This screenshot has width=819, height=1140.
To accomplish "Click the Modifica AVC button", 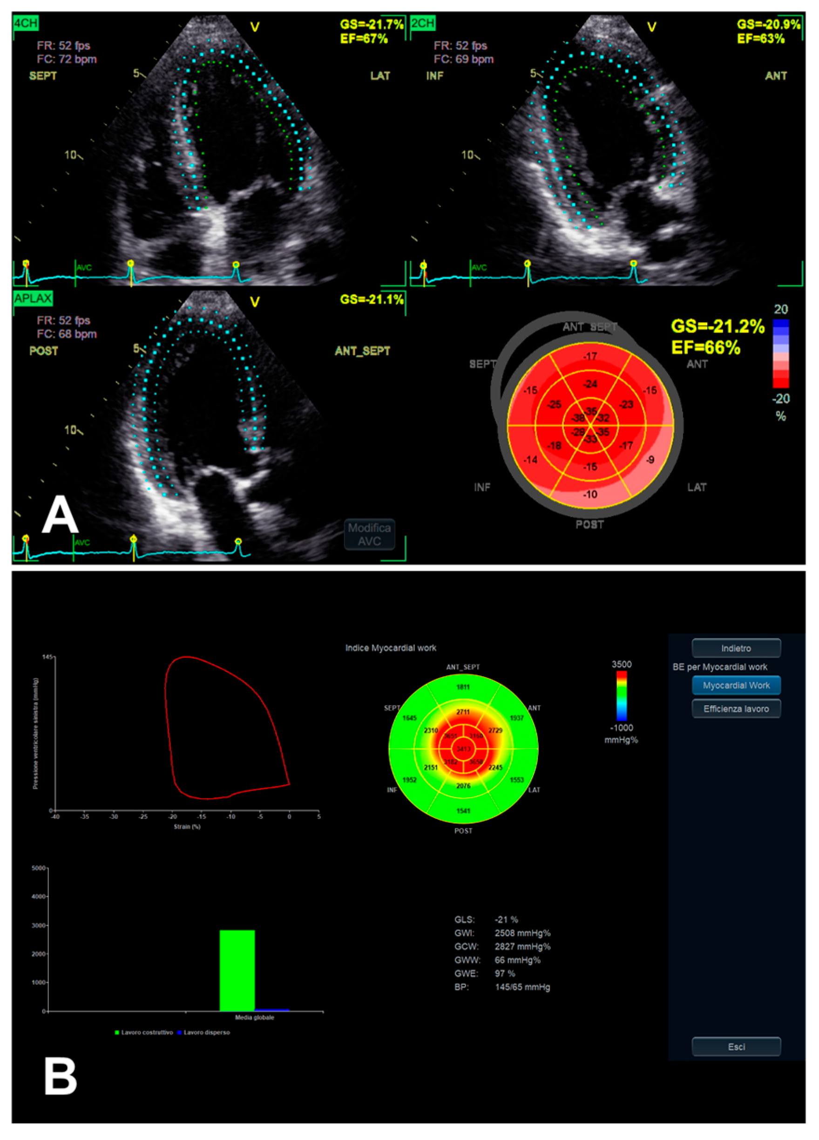I will 369,534.
